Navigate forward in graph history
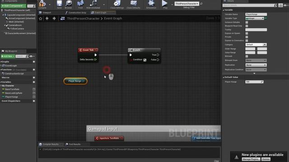 [54, 18]
